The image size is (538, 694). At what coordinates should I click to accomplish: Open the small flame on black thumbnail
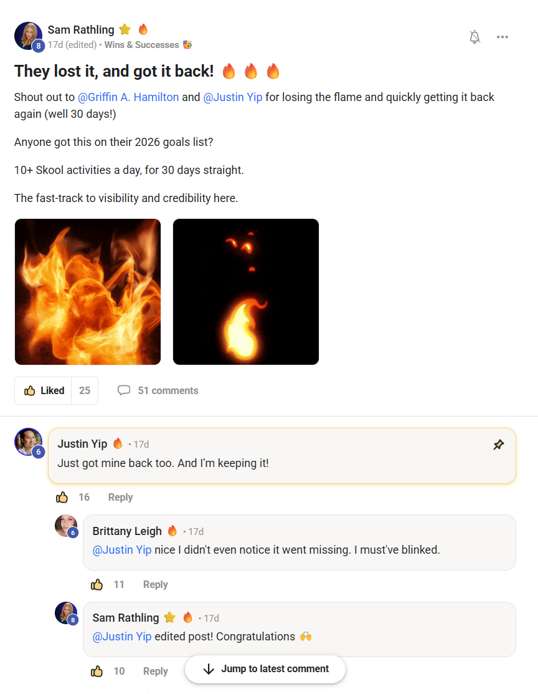pyautogui.click(x=246, y=292)
